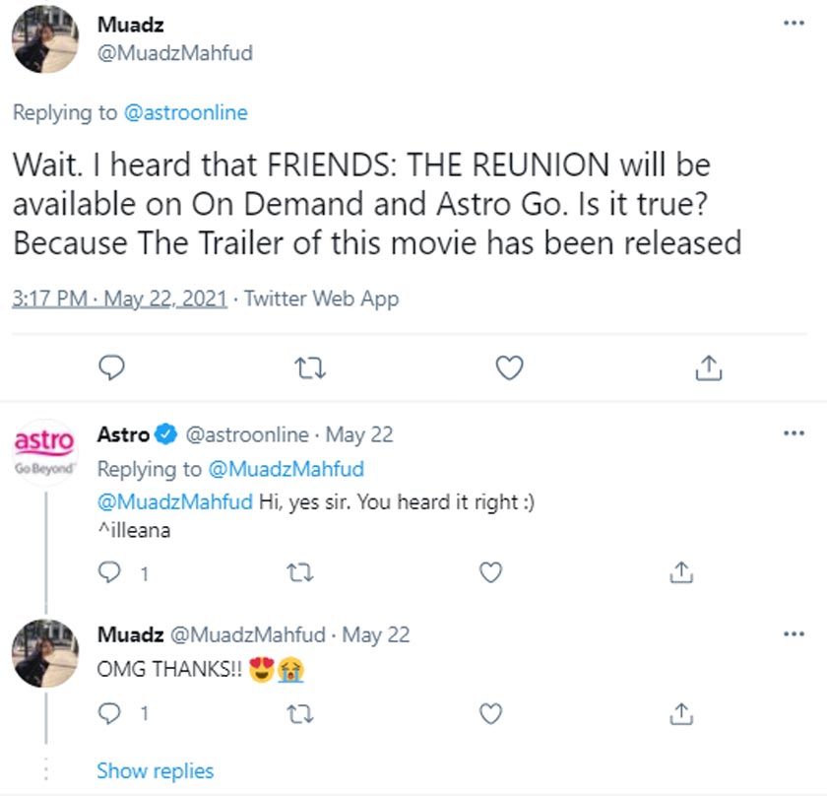Open more options menu on Astro's reply
This screenshot has height=796, width=827.
pos(794,433)
